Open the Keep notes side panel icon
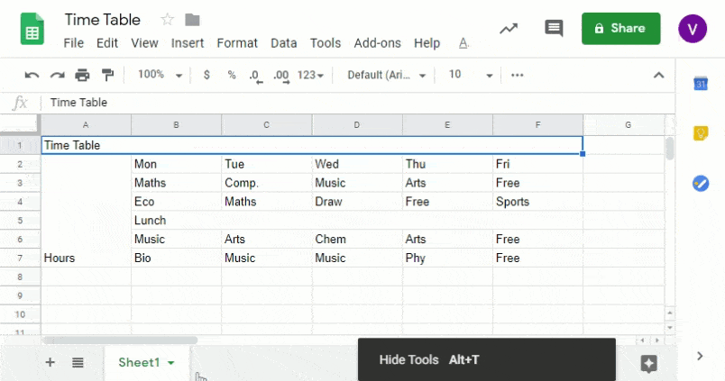Screen dimensions: 725x381 700,133
